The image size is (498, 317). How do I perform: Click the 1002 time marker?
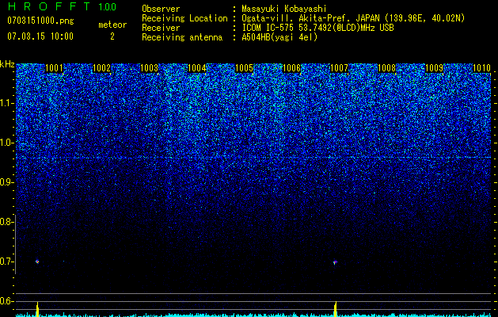[102, 68]
